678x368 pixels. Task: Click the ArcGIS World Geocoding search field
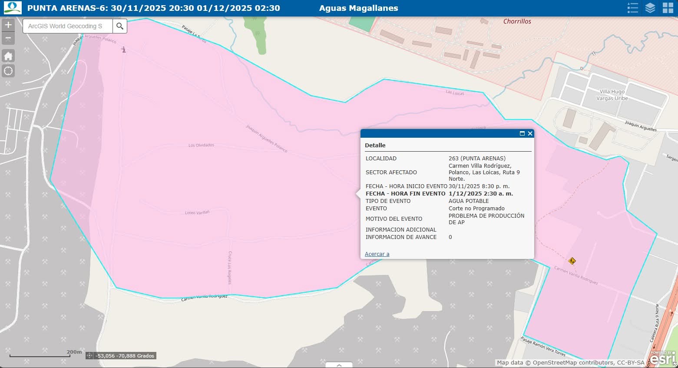(x=68, y=26)
